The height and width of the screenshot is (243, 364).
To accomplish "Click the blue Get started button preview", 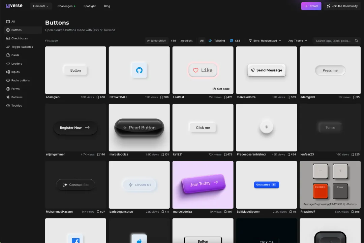I will click(267, 184).
